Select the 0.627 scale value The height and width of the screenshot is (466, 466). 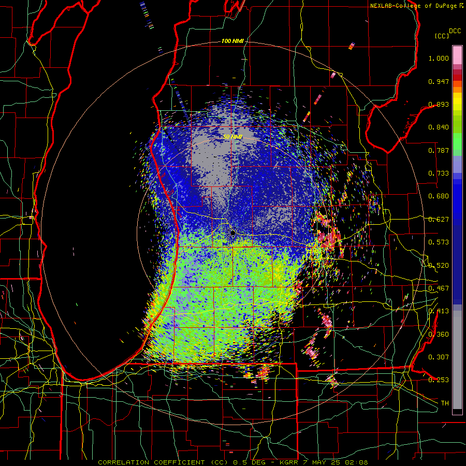click(x=439, y=220)
